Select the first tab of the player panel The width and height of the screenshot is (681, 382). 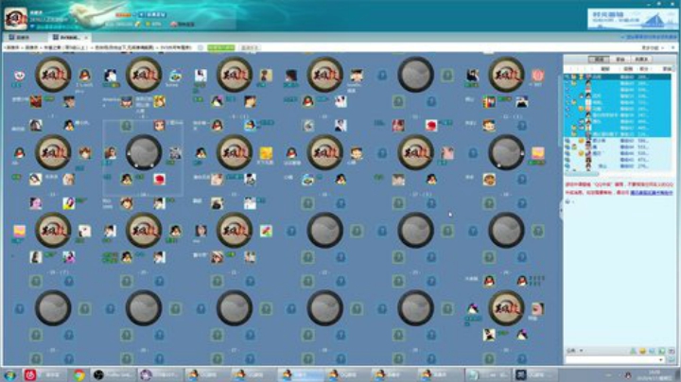599,59
